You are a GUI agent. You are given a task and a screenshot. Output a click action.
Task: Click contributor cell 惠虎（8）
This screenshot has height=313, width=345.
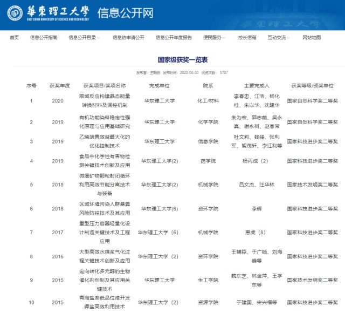click(255, 233)
